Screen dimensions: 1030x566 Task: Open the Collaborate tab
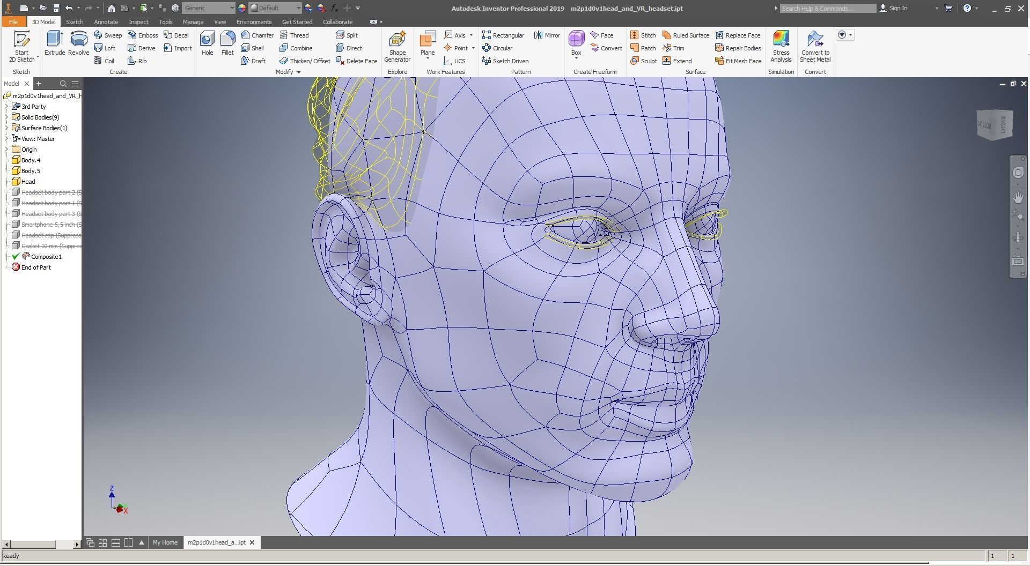[337, 22]
